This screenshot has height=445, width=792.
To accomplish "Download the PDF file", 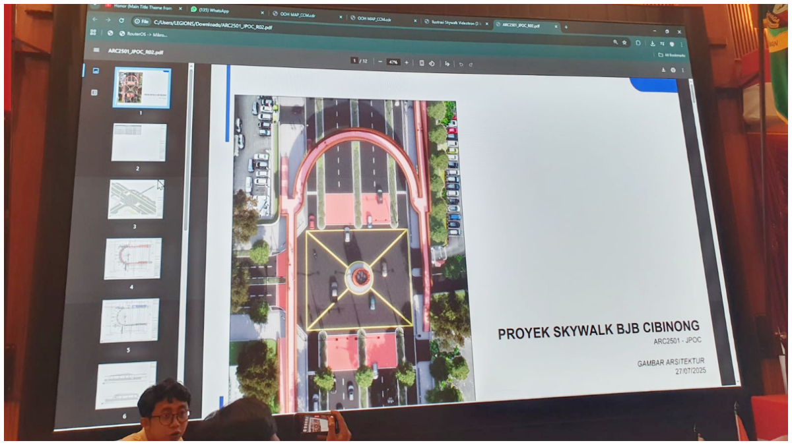I will point(663,69).
